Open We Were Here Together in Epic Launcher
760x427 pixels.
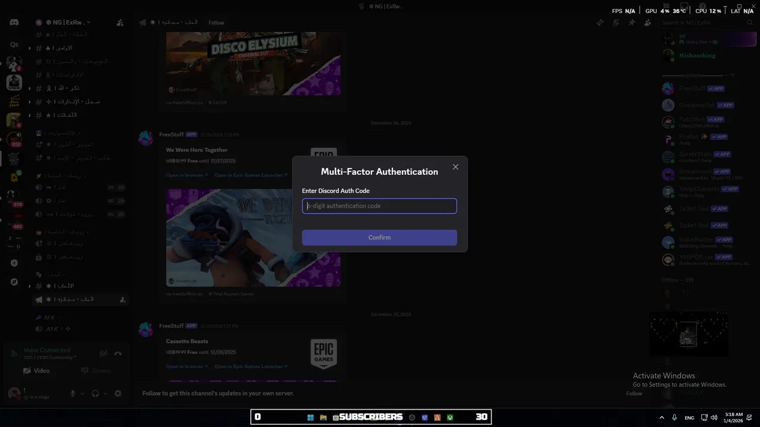251,175
